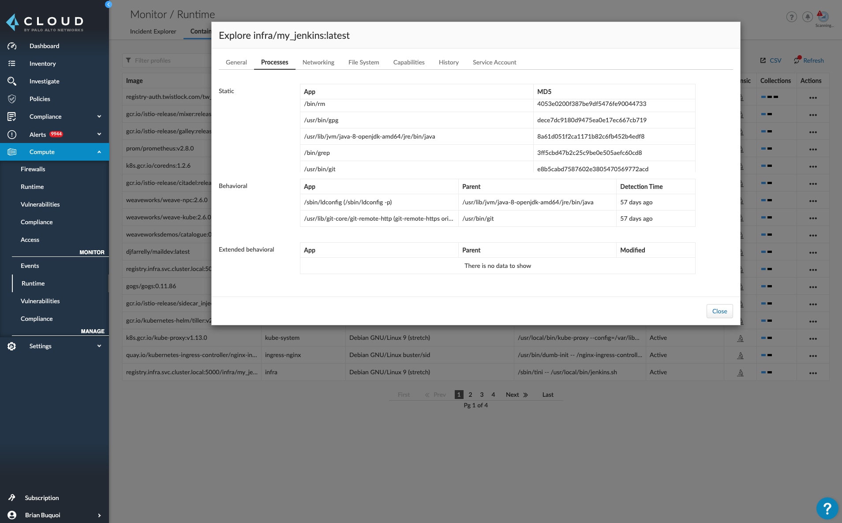
Task: Open the help question mark icon in header
Action: click(x=791, y=17)
